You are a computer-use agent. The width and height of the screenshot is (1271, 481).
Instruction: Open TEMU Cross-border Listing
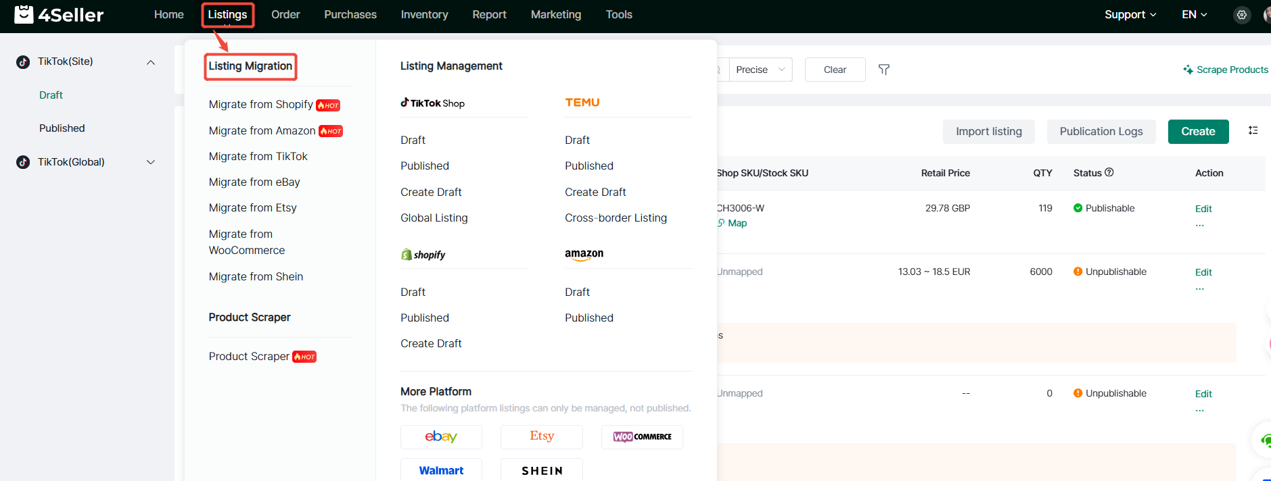pyautogui.click(x=616, y=218)
